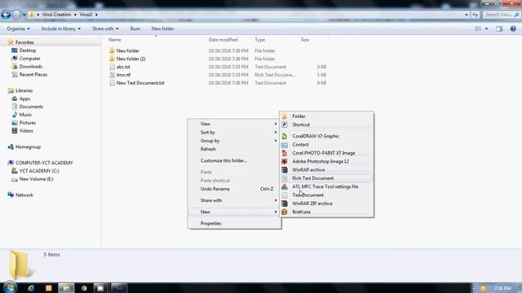This screenshot has height=293, width=522.
Task: Open Apps library
Action: [24, 98]
